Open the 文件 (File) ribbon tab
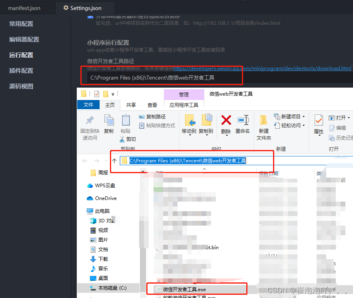353x298 pixels. (88, 105)
